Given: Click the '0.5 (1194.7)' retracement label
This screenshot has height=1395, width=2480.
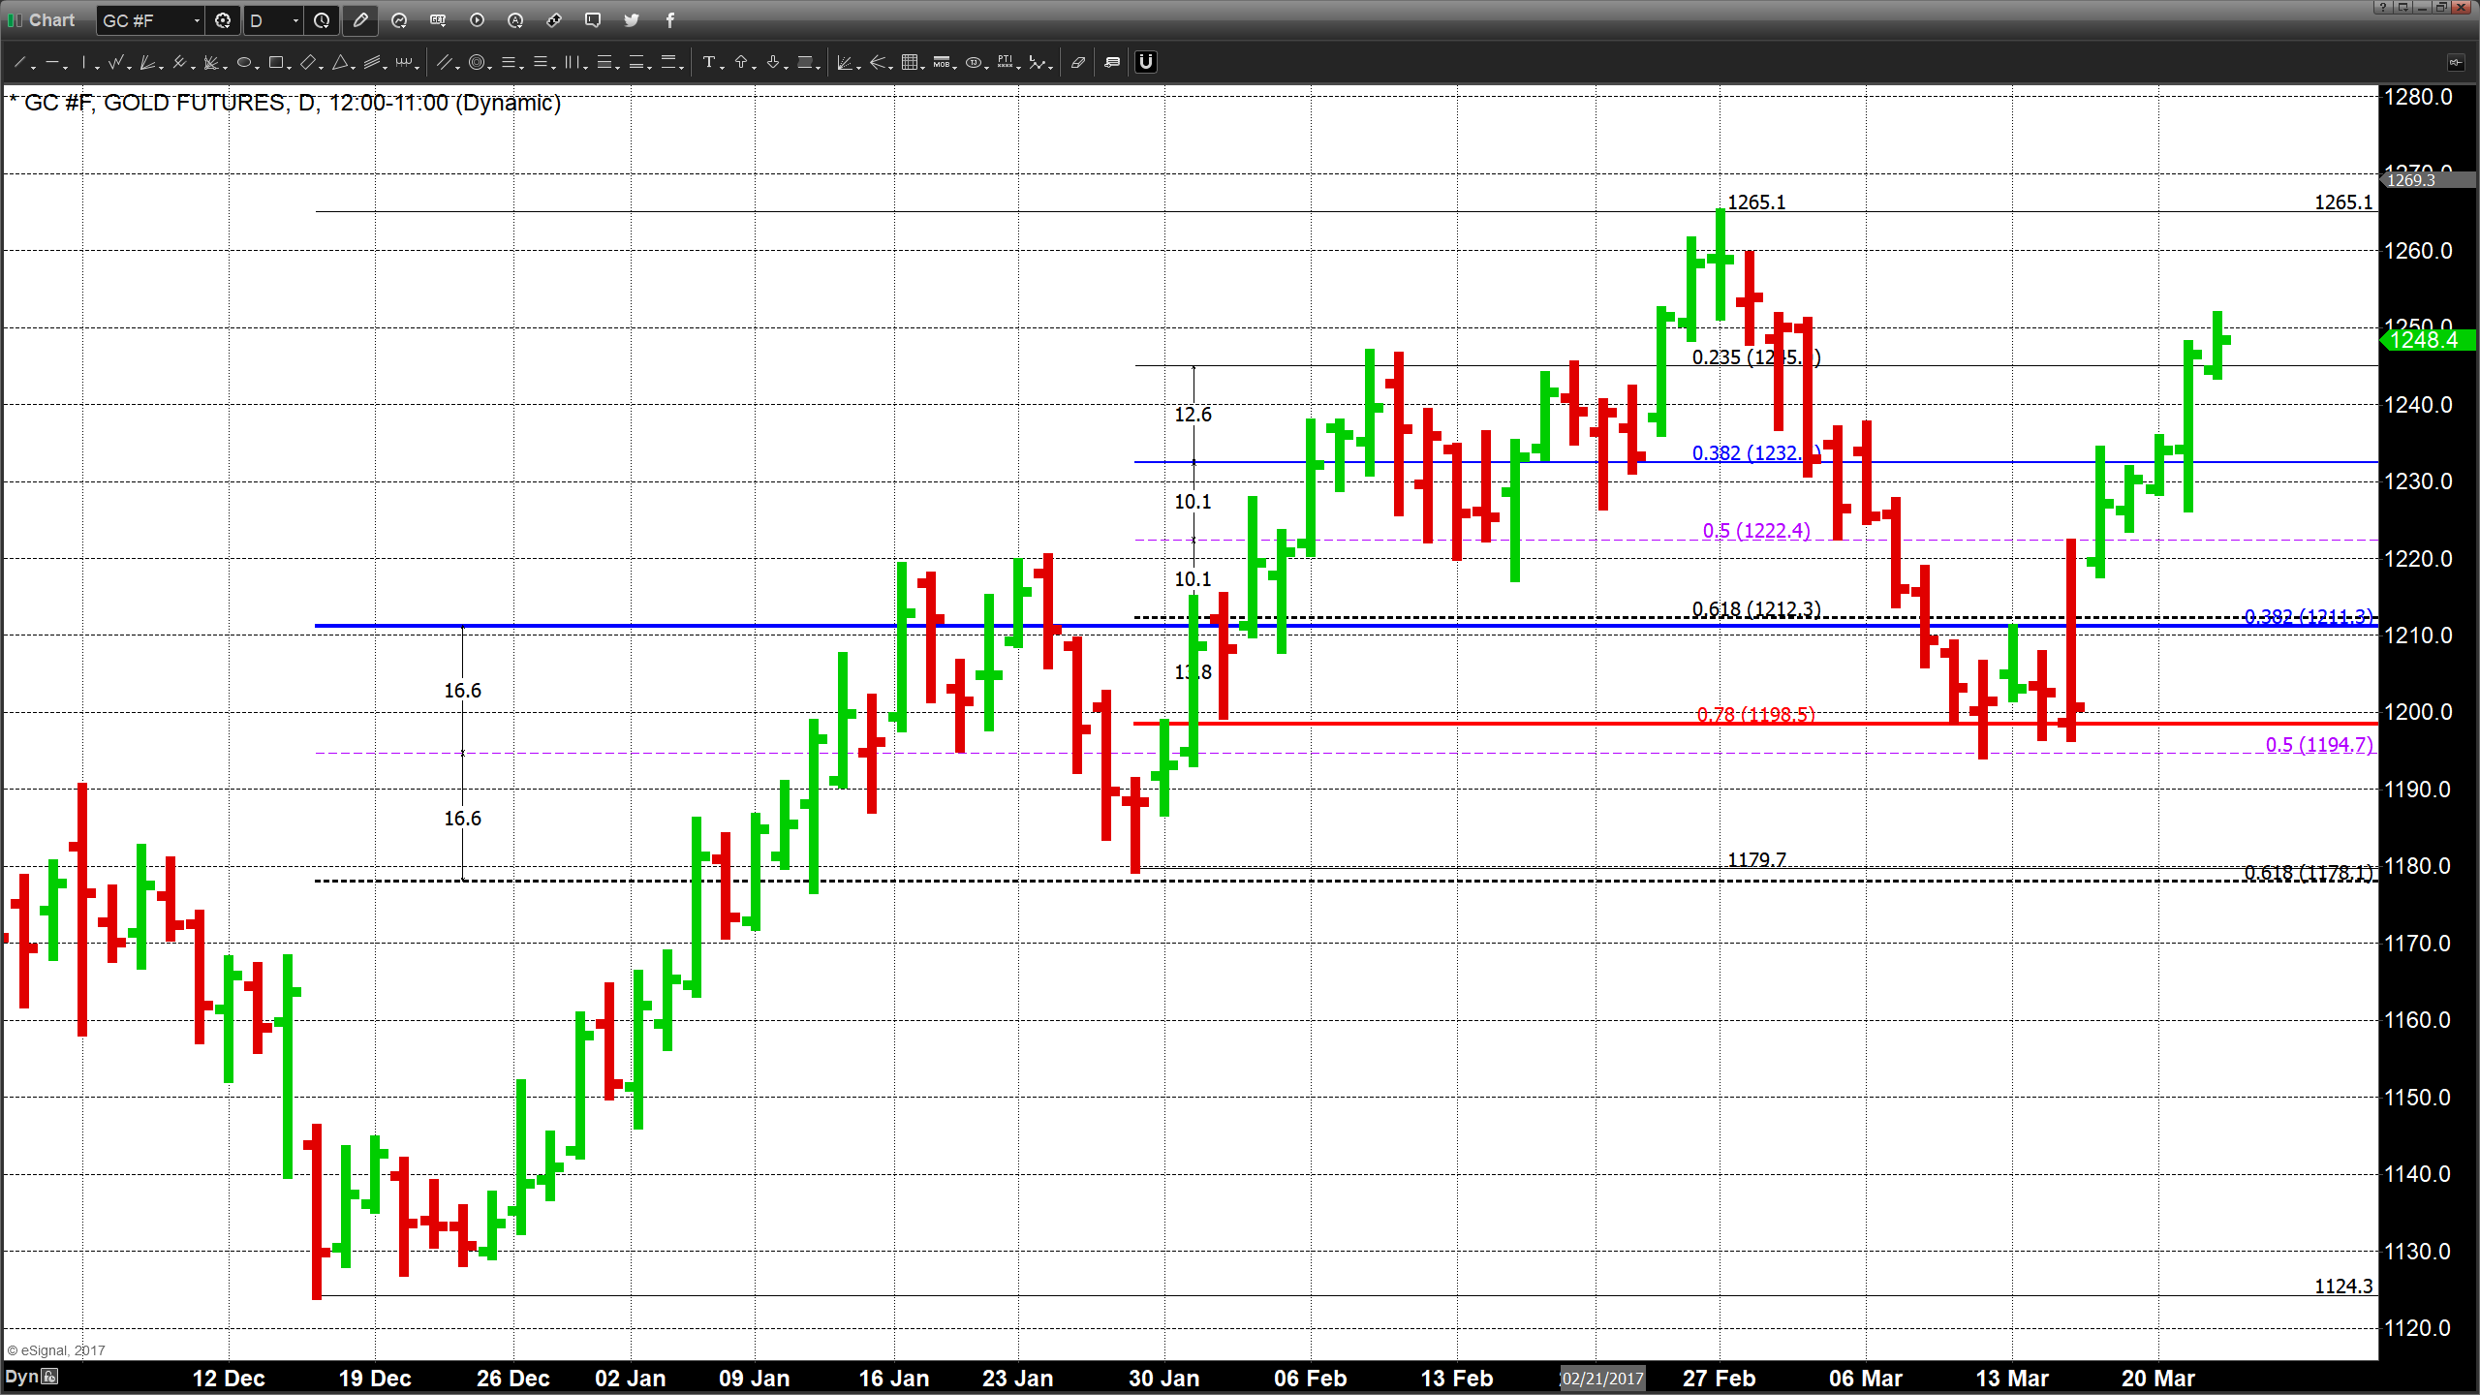Looking at the screenshot, I should (x=2319, y=745).
